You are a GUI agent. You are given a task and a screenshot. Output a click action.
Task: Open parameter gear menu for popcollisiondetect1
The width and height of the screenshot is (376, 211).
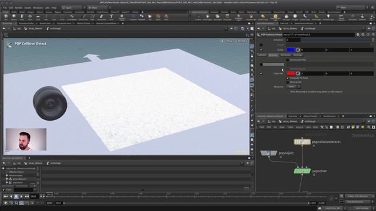[358, 35]
